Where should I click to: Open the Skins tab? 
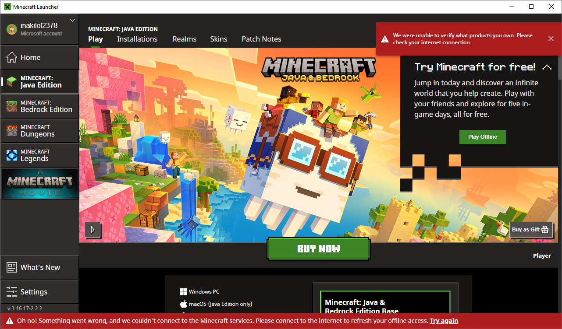(219, 39)
